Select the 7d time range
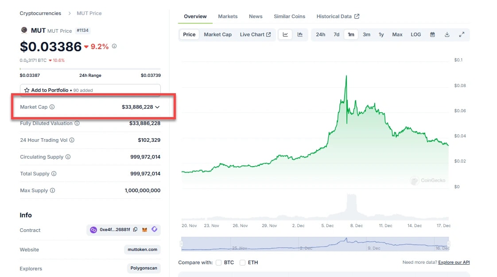 click(336, 34)
